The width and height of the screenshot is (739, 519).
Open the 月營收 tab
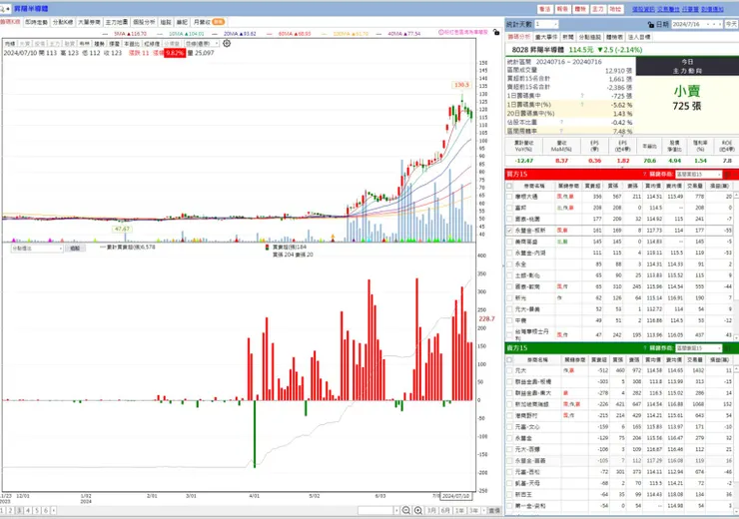pos(209,22)
